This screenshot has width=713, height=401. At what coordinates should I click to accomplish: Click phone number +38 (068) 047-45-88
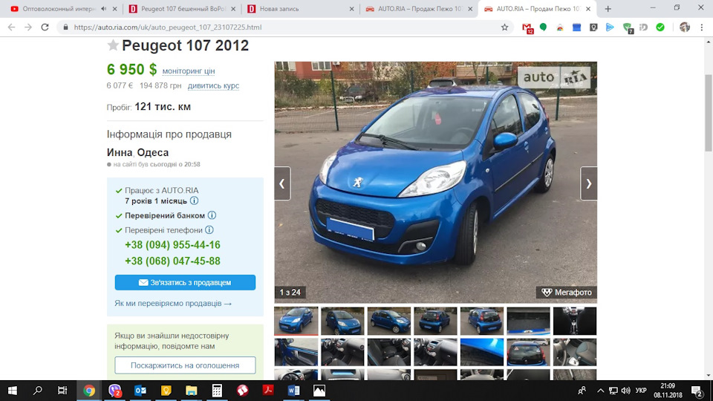(172, 261)
